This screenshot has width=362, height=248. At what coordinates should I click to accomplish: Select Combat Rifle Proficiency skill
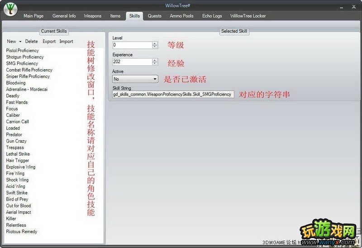point(29,70)
